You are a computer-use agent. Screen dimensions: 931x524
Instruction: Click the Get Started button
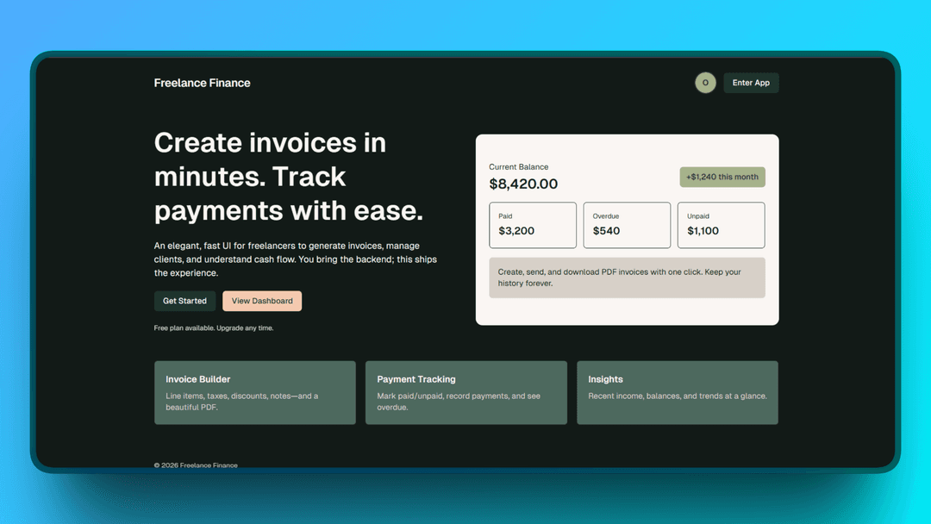click(184, 301)
